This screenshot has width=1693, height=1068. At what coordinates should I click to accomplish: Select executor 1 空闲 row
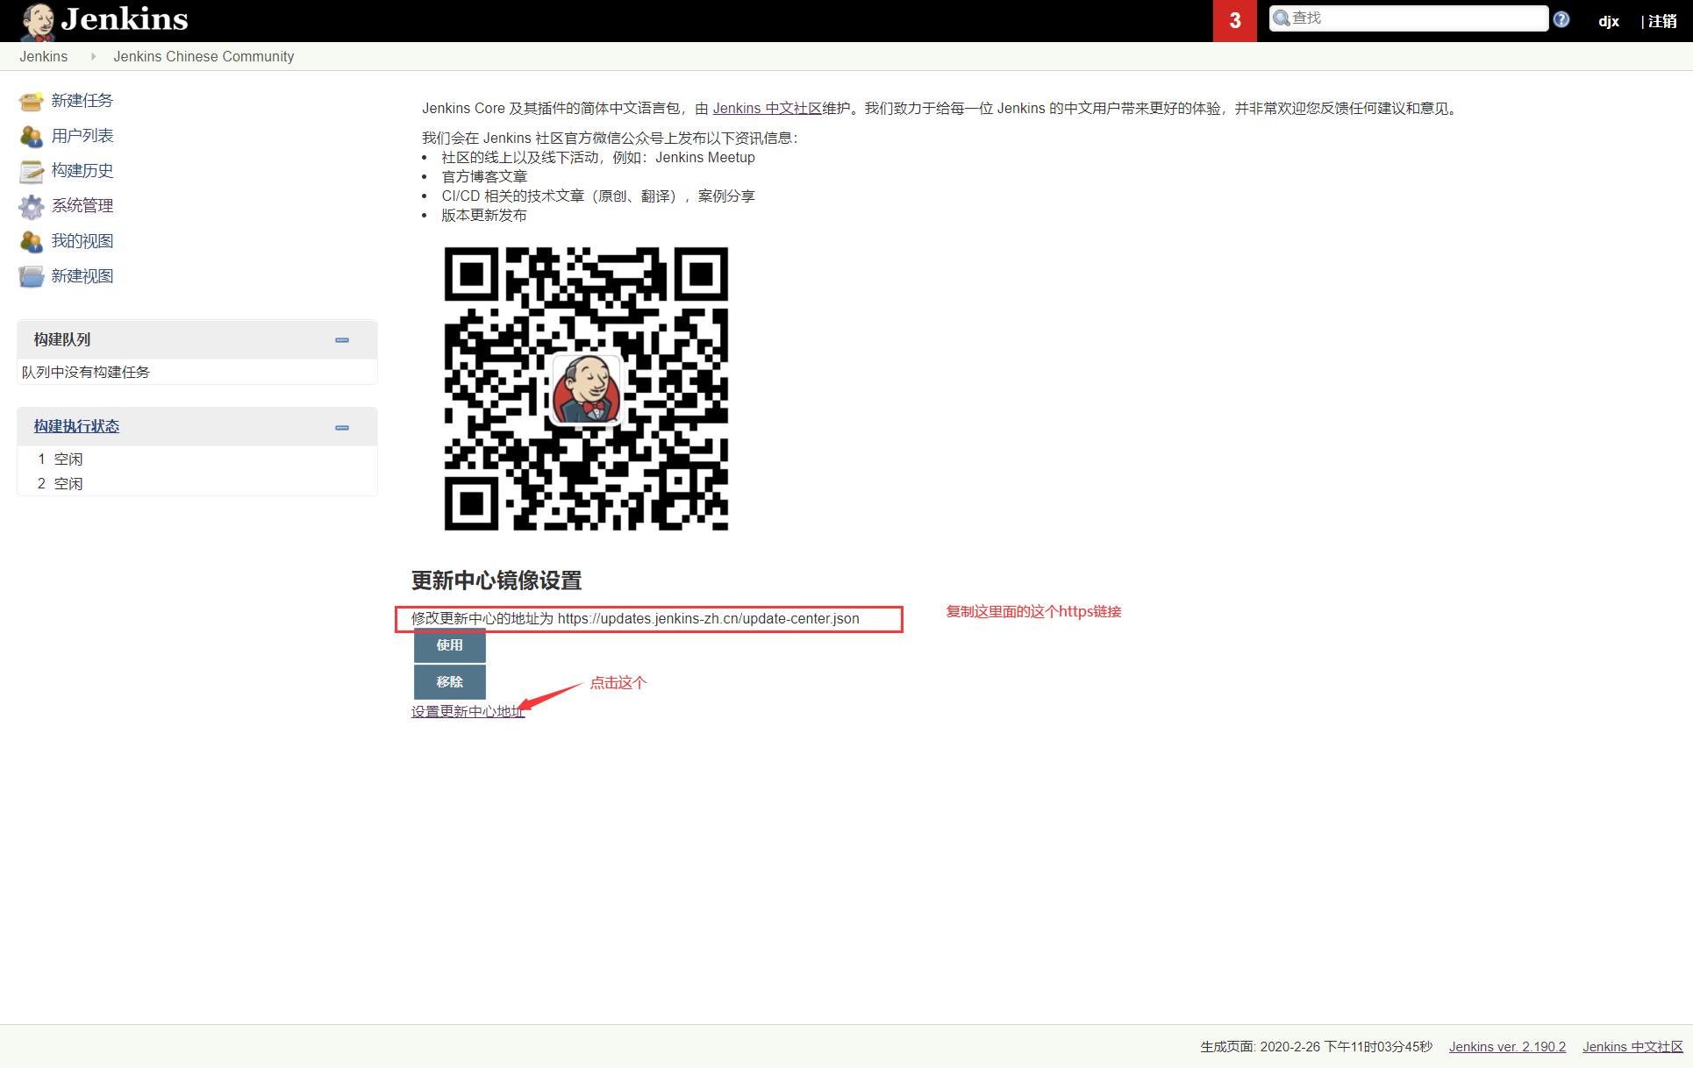(x=197, y=459)
